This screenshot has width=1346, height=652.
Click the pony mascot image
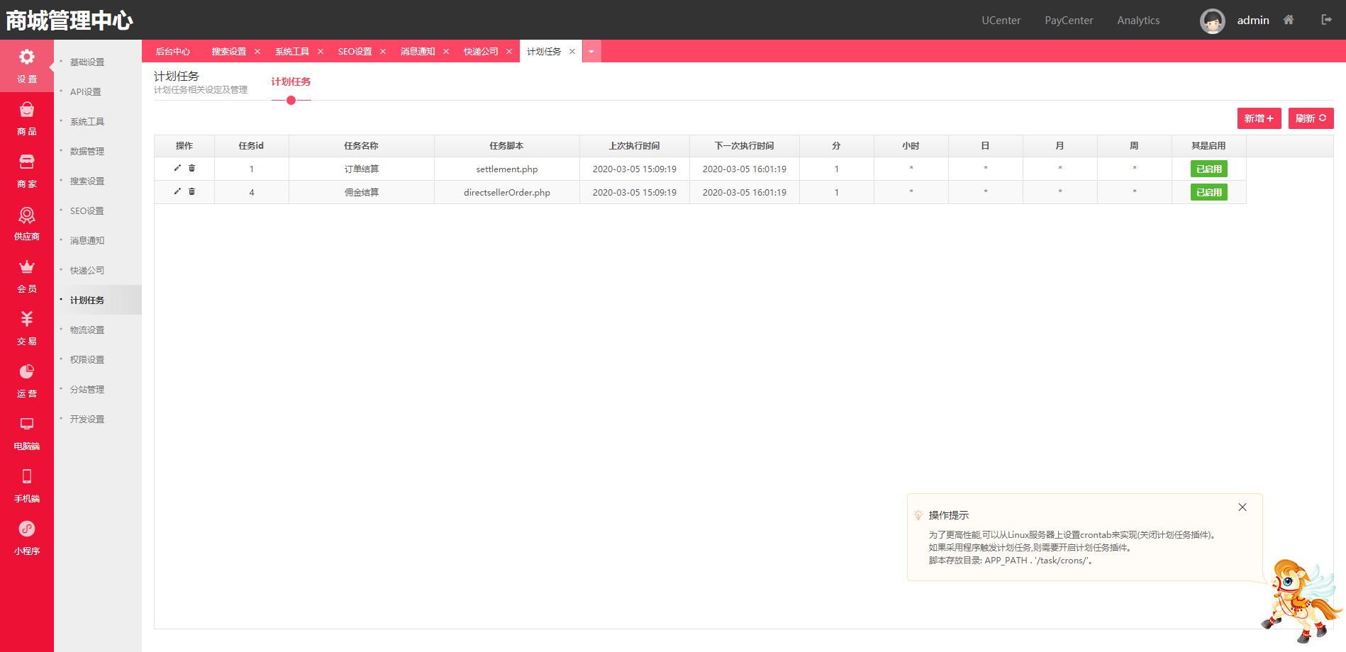1301,601
